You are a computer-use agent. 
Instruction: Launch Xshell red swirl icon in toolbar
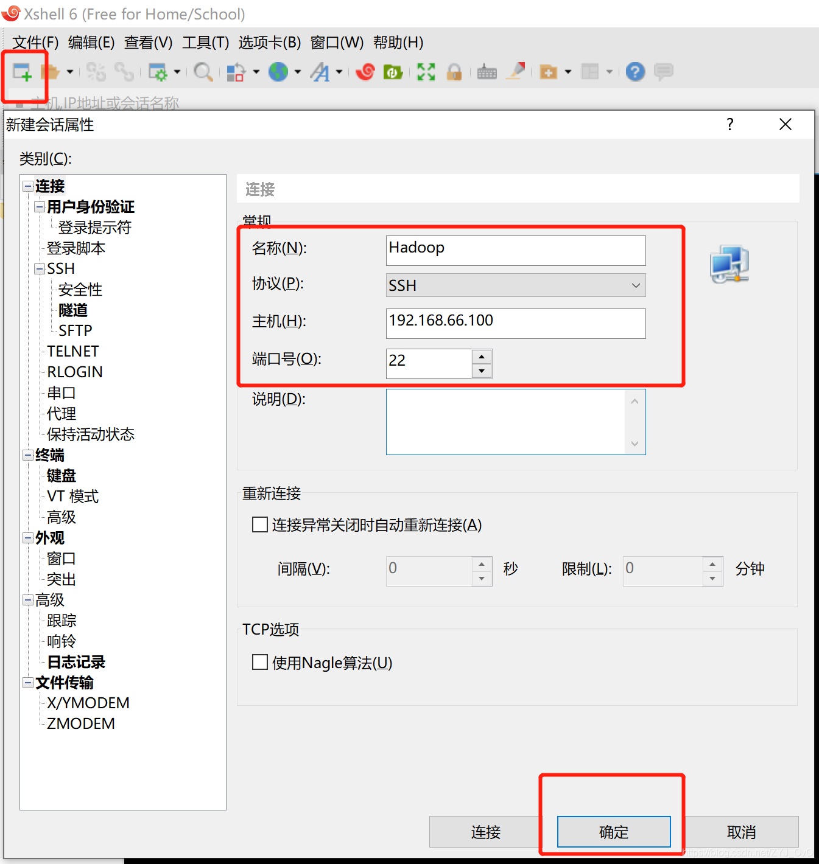[x=365, y=72]
